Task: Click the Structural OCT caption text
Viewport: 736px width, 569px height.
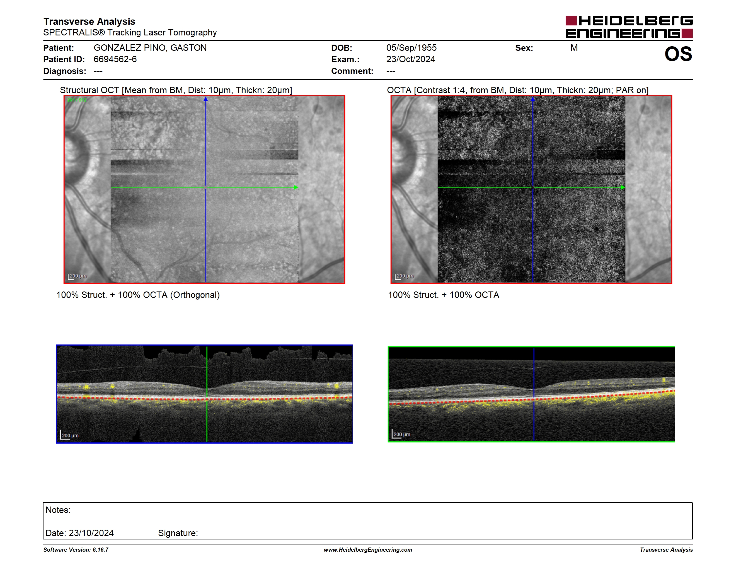Action: (176, 90)
